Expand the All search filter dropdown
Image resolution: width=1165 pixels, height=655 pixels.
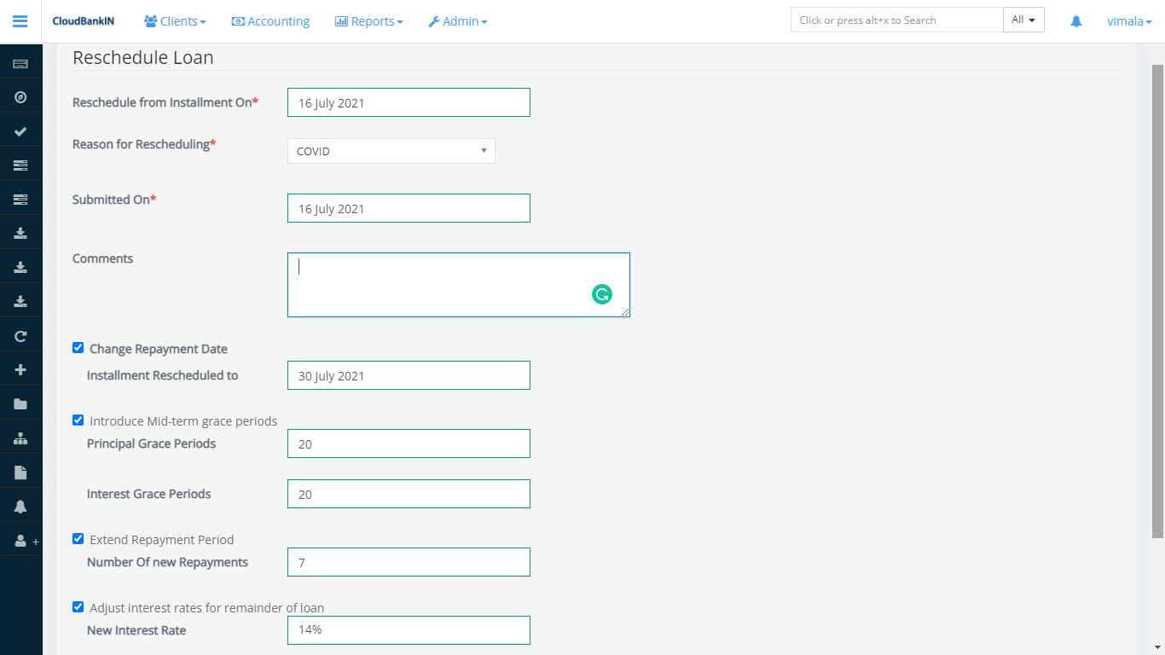[1023, 20]
